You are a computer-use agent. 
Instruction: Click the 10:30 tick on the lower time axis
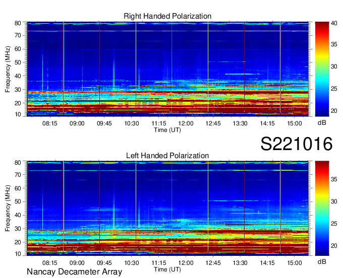coord(132,263)
